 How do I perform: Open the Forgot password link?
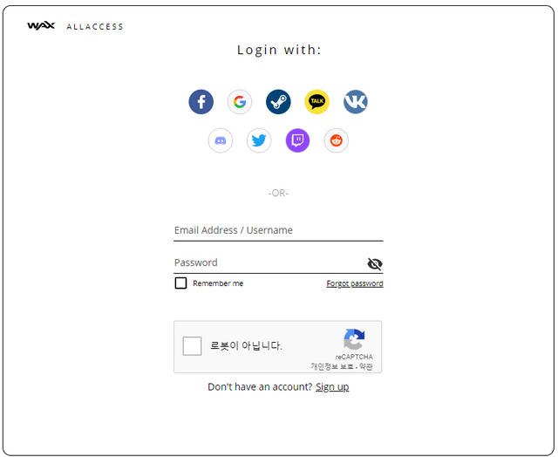pos(355,283)
